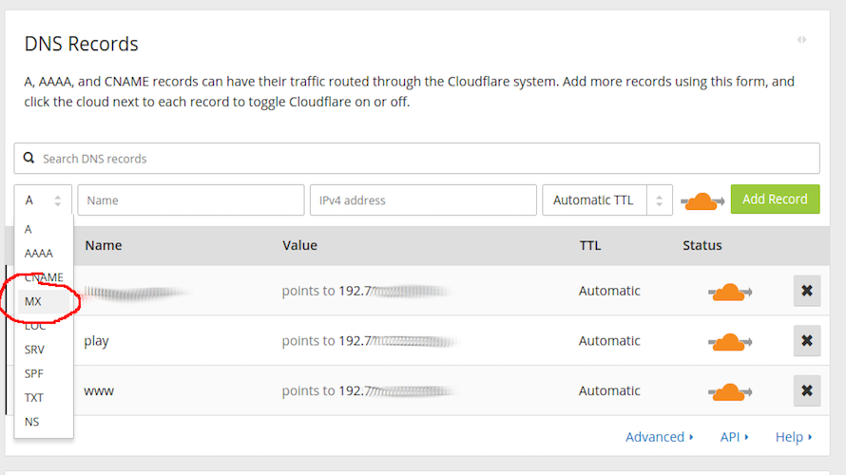Choose TXT in the record type list
The width and height of the screenshot is (846, 475).
34,398
